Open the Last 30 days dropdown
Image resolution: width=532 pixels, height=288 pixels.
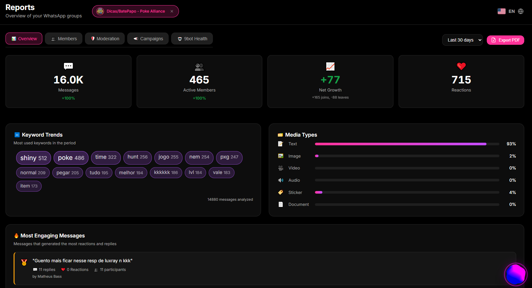point(462,40)
